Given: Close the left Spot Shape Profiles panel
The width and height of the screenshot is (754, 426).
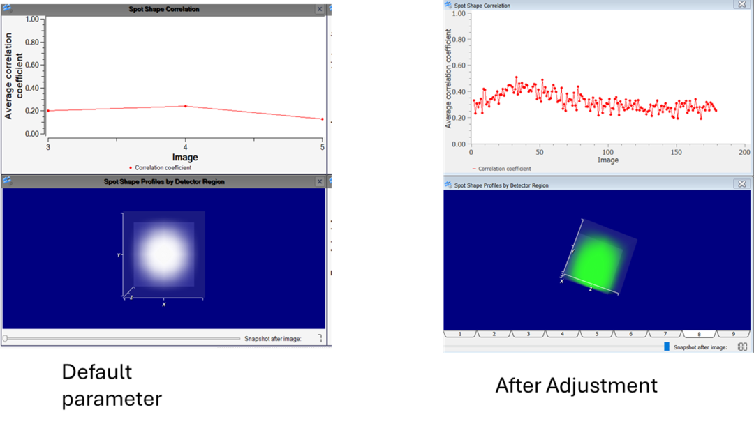Looking at the screenshot, I should pos(320,181).
